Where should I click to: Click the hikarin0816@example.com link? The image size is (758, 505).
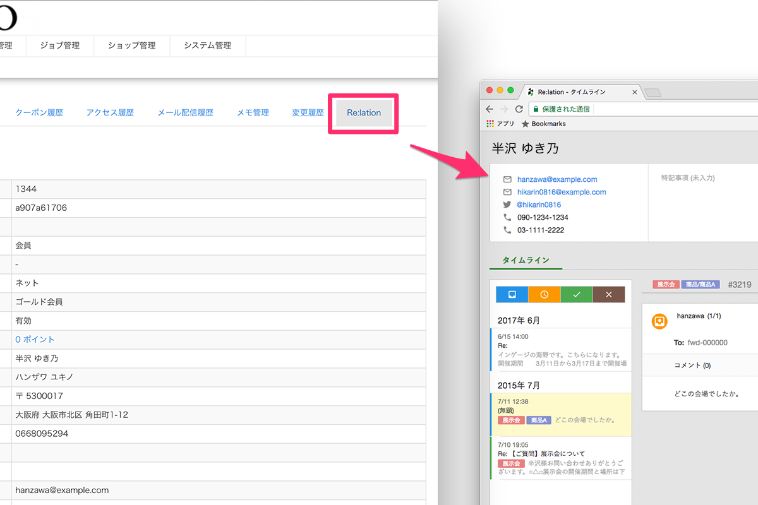tap(561, 192)
